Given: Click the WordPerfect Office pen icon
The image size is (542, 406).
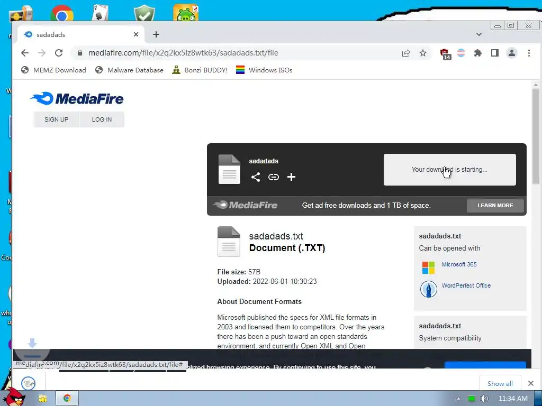Looking at the screenshot, I should (x=428, y=289).
